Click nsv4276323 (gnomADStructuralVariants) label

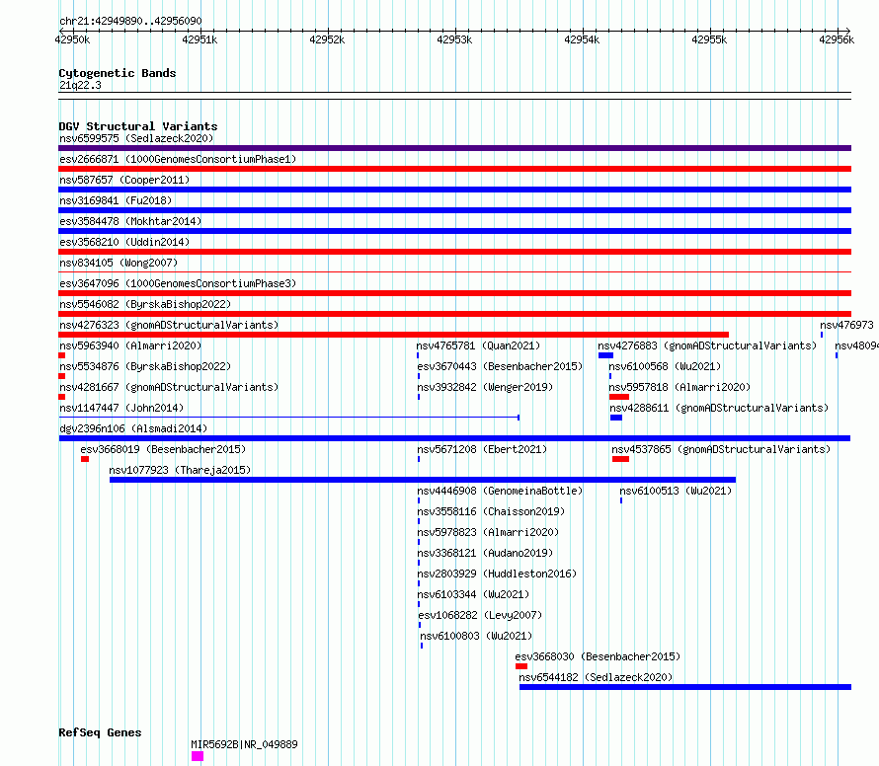169,325
